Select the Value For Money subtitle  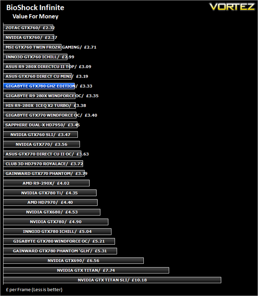click(x=36, y=17)
